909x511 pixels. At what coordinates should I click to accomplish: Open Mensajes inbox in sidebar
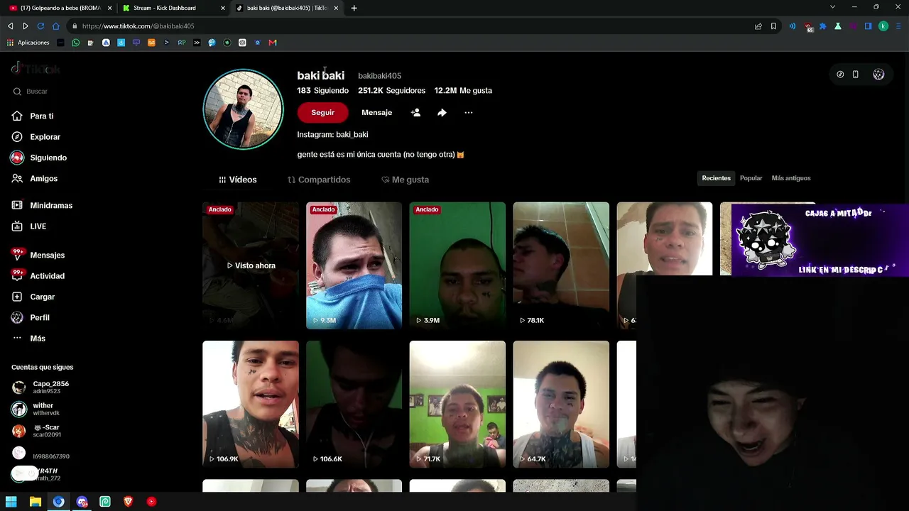point(38,255)
